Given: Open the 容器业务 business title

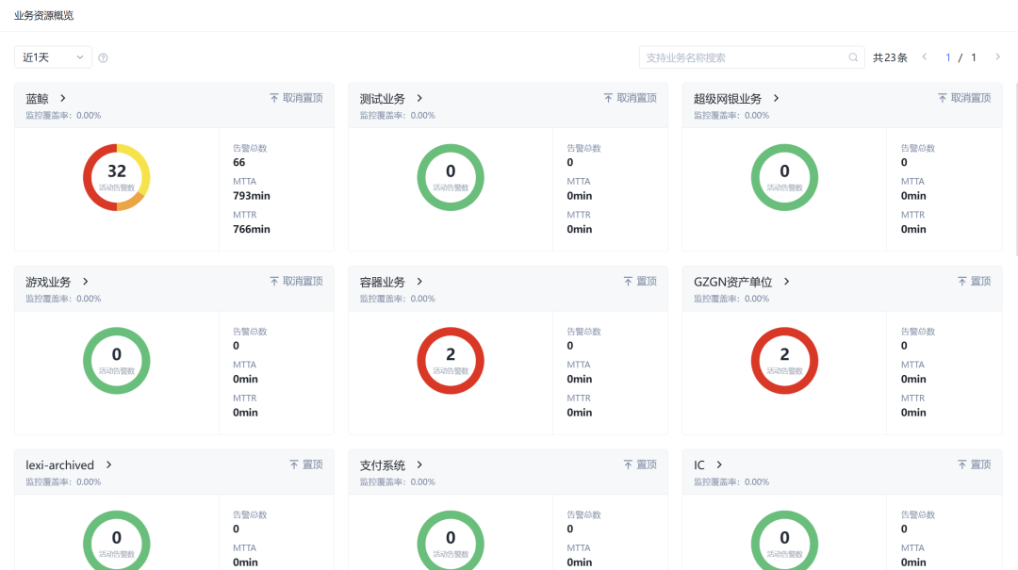Looking at the screenshot, I should [383, 282].
